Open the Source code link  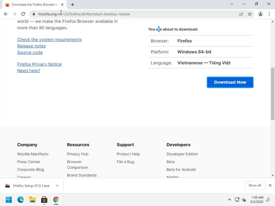click(x=30, y=53)
